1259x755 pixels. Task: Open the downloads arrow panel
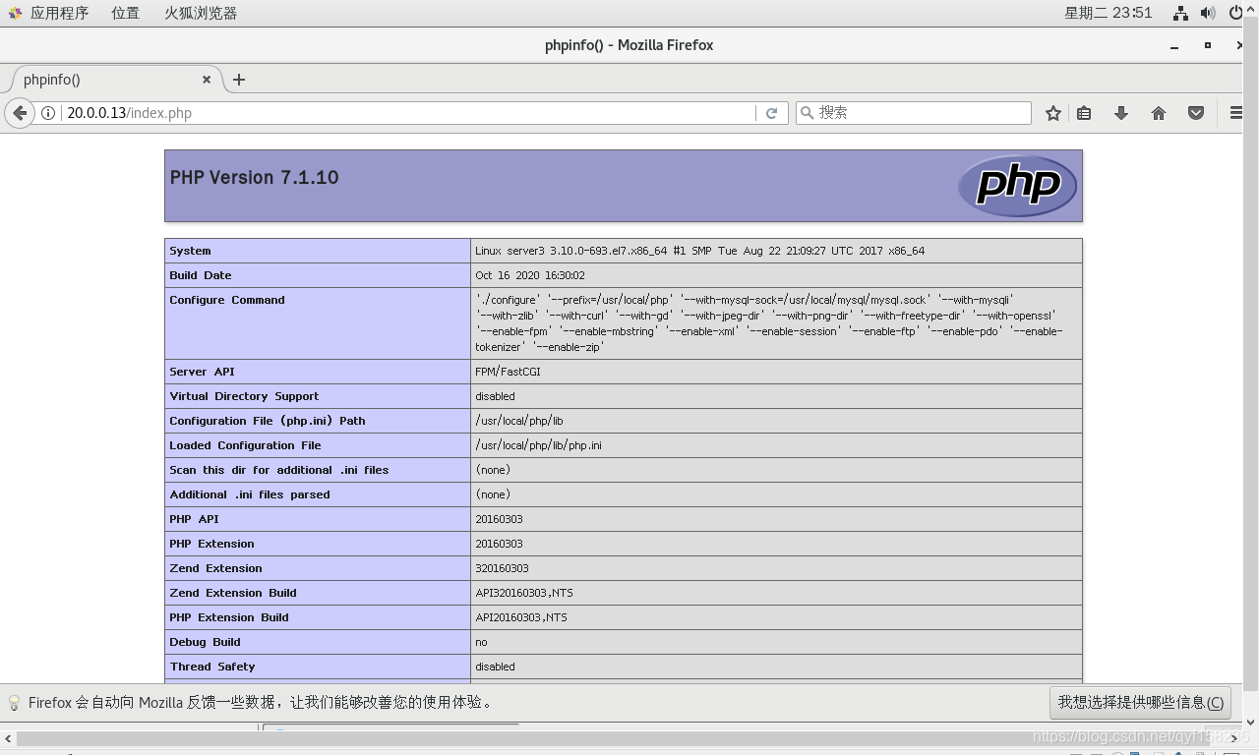1121,113
